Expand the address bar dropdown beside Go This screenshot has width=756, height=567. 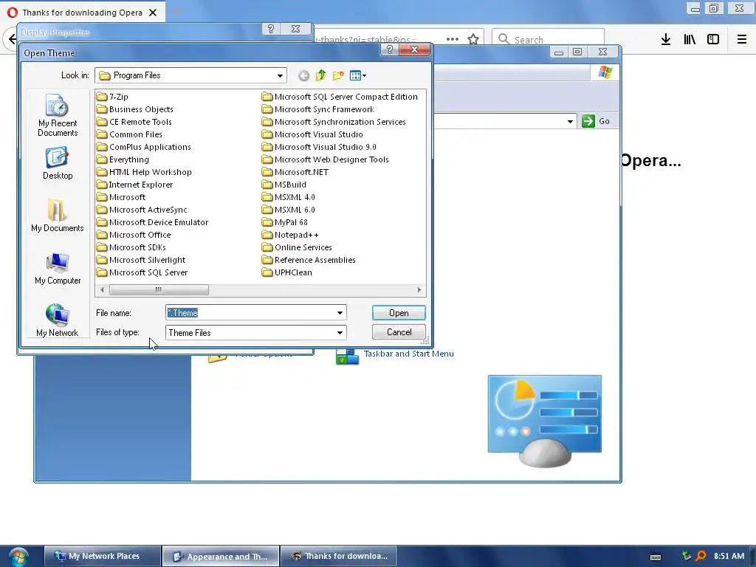571,122
